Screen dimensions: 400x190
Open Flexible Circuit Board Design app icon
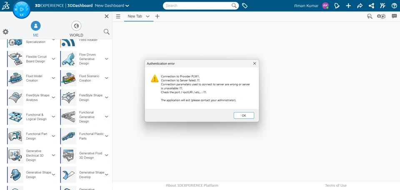15,59
